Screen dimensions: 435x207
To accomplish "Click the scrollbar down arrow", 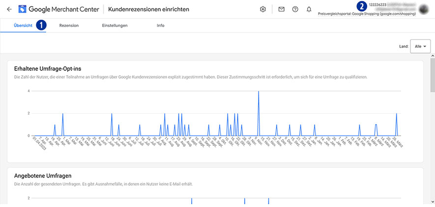I will tap(433, 202).
